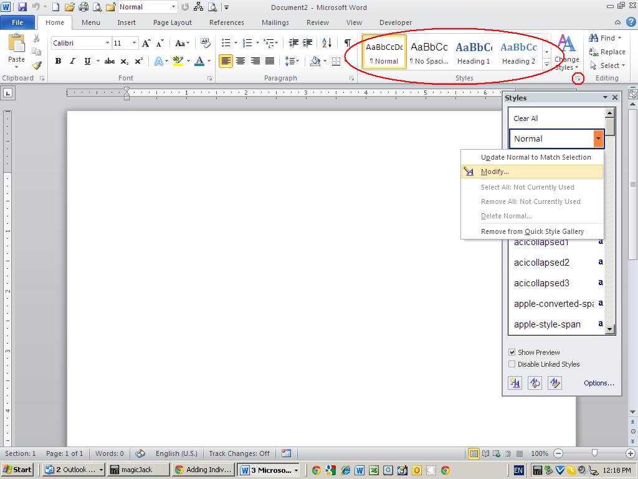Toggle Track Changes in status bar

tap(239, 453)
